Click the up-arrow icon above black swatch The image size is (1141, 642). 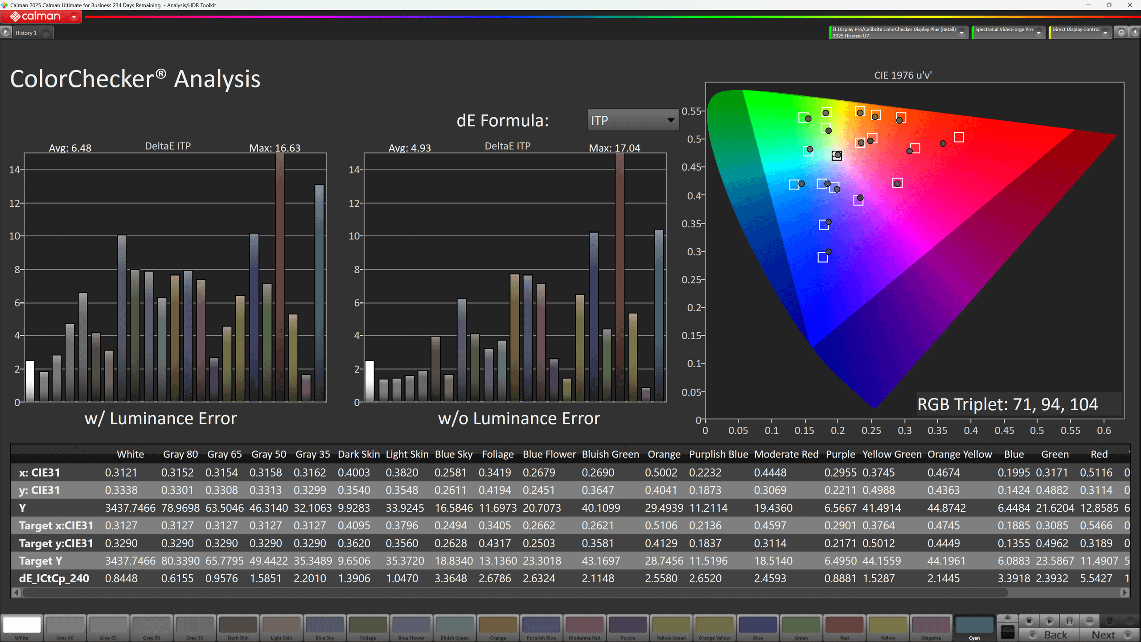1007,618
